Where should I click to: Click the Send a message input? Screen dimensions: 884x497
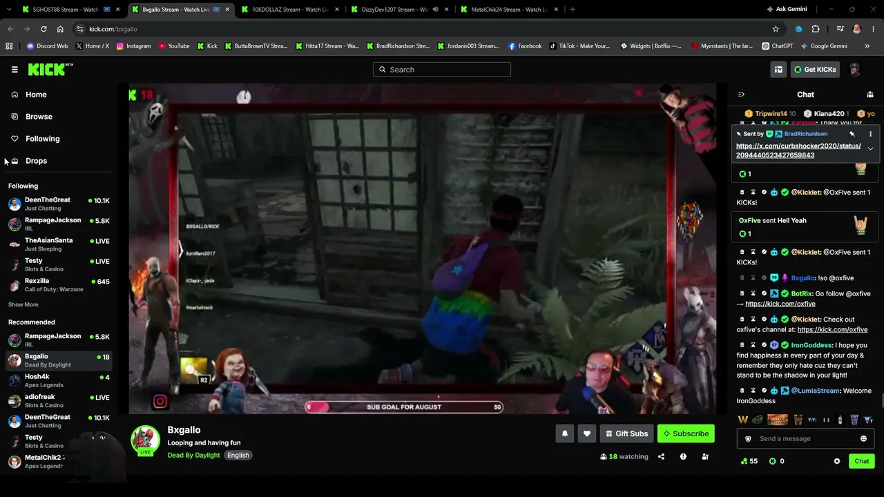point(805,439)
